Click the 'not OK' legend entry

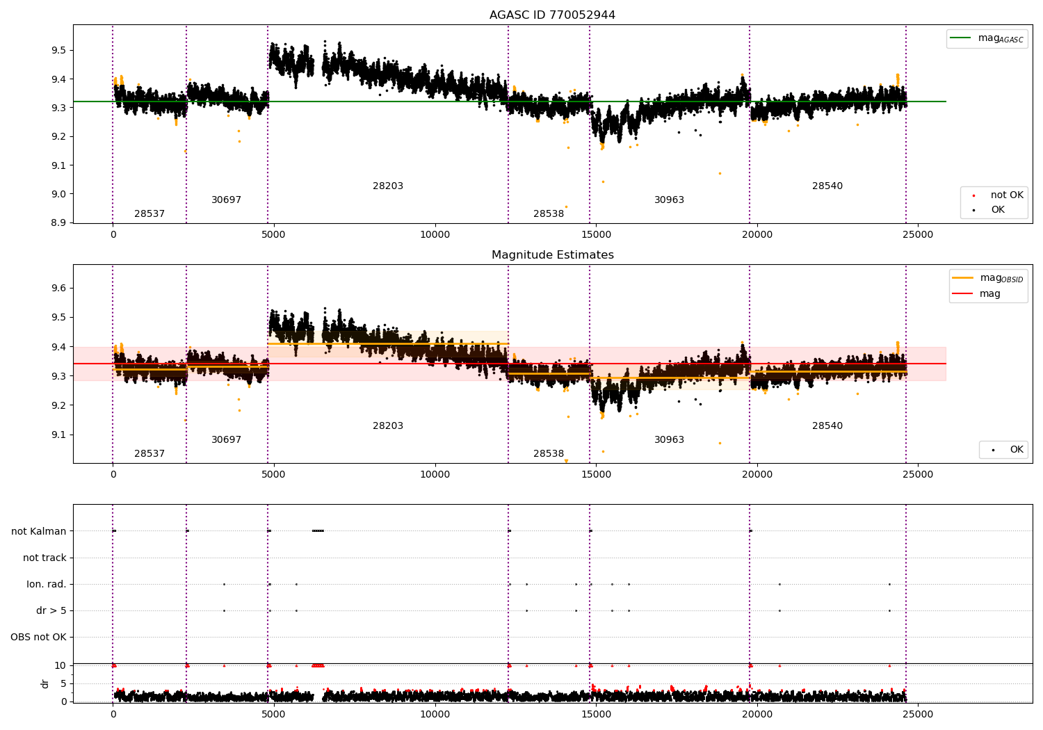pyautogui.click(x=1007, y=195)
